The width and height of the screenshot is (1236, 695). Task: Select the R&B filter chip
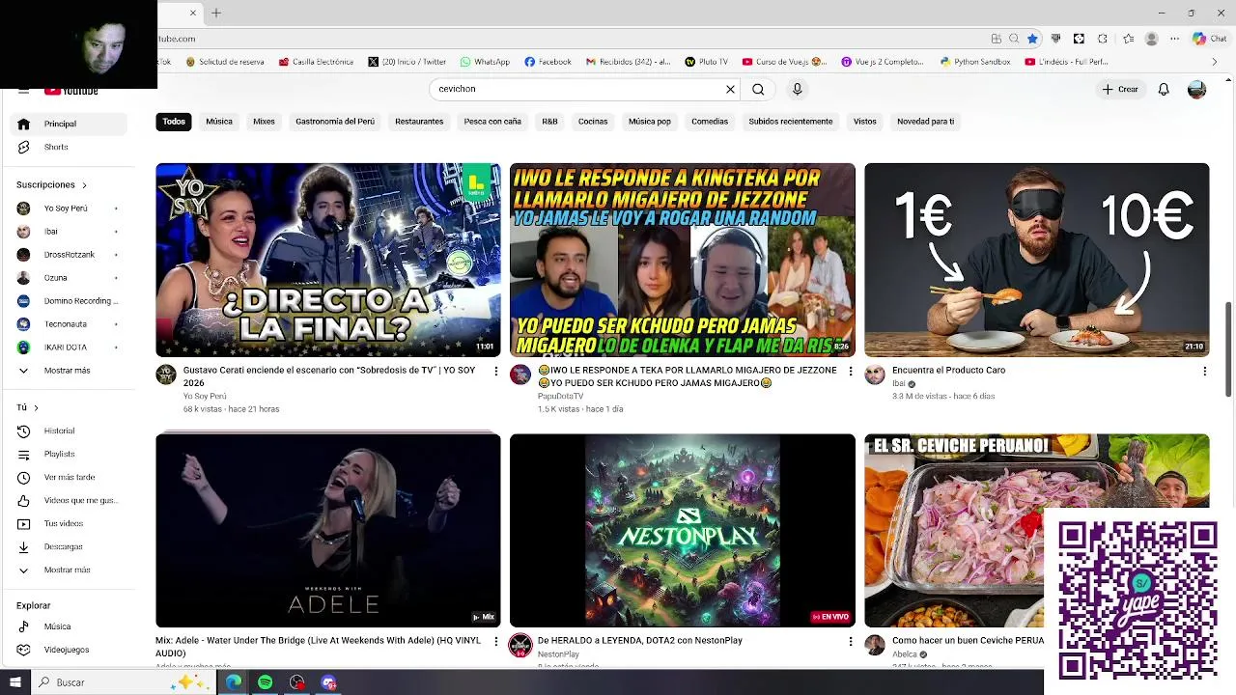coord(549,122)
